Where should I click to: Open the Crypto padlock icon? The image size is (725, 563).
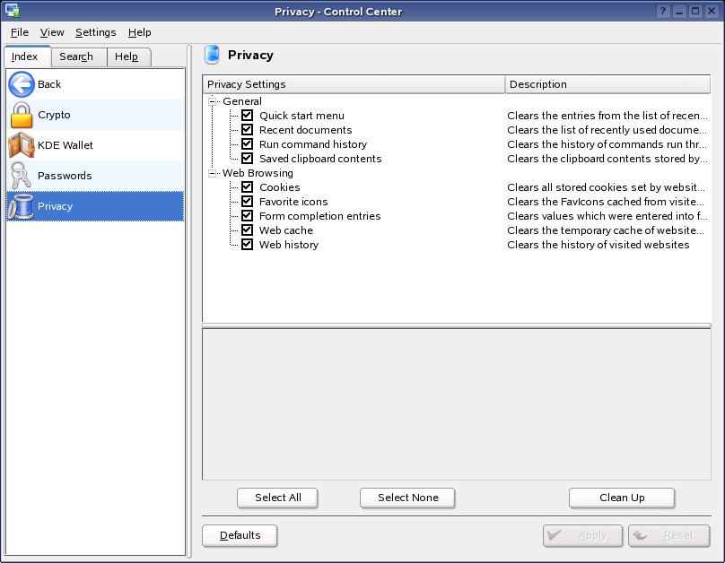coord(22,115)
